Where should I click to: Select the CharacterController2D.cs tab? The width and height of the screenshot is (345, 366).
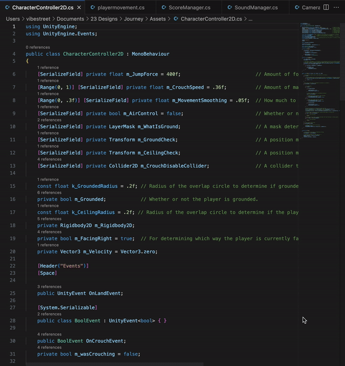43,7
